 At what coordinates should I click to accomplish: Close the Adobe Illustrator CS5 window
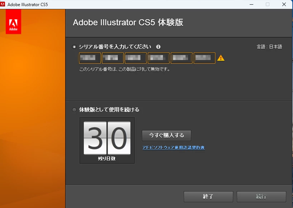click(x=284, y=4)
